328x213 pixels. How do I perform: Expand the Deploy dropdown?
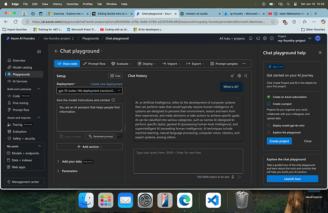[x=147, y=64]
